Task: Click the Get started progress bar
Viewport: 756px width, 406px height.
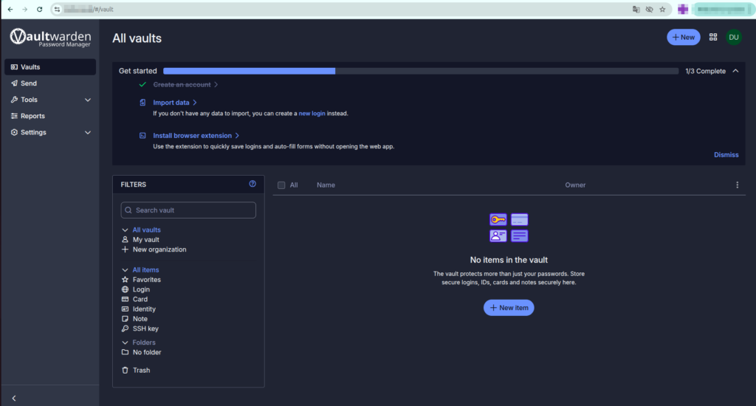Action: [420, 71]
